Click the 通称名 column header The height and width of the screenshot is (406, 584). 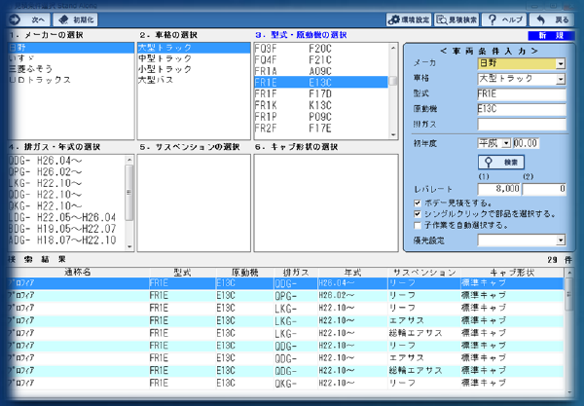click(x=78, y=273)
